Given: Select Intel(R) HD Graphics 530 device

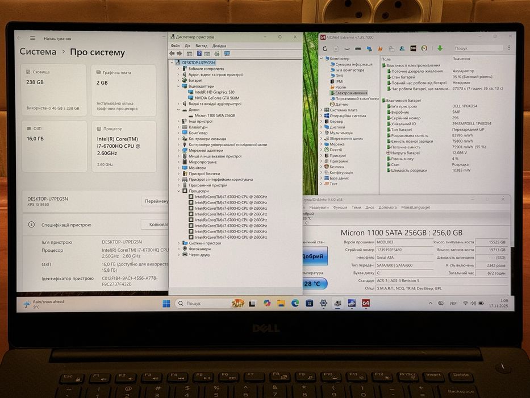Looking at the screenshot, I should pos(214,92).
